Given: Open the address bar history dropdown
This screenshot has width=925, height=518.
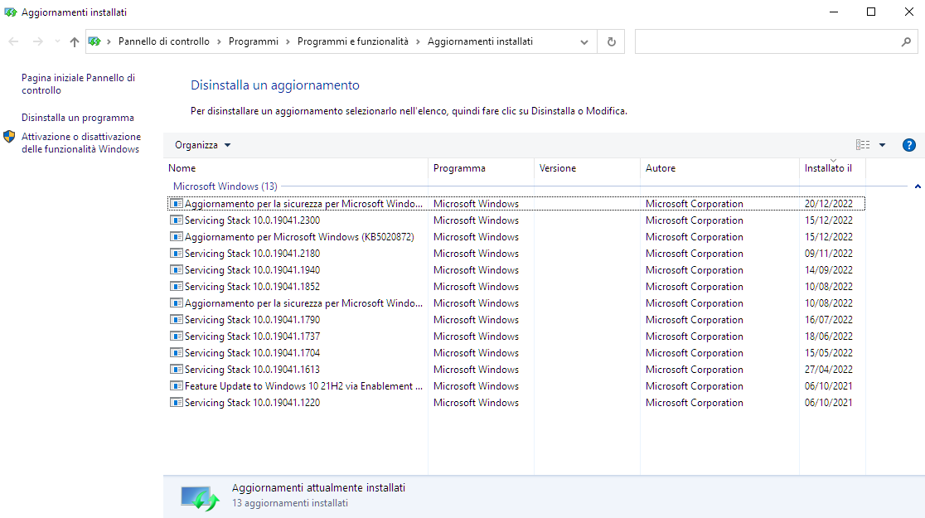Looking at the screenshot, I should (x=584, y=42).
